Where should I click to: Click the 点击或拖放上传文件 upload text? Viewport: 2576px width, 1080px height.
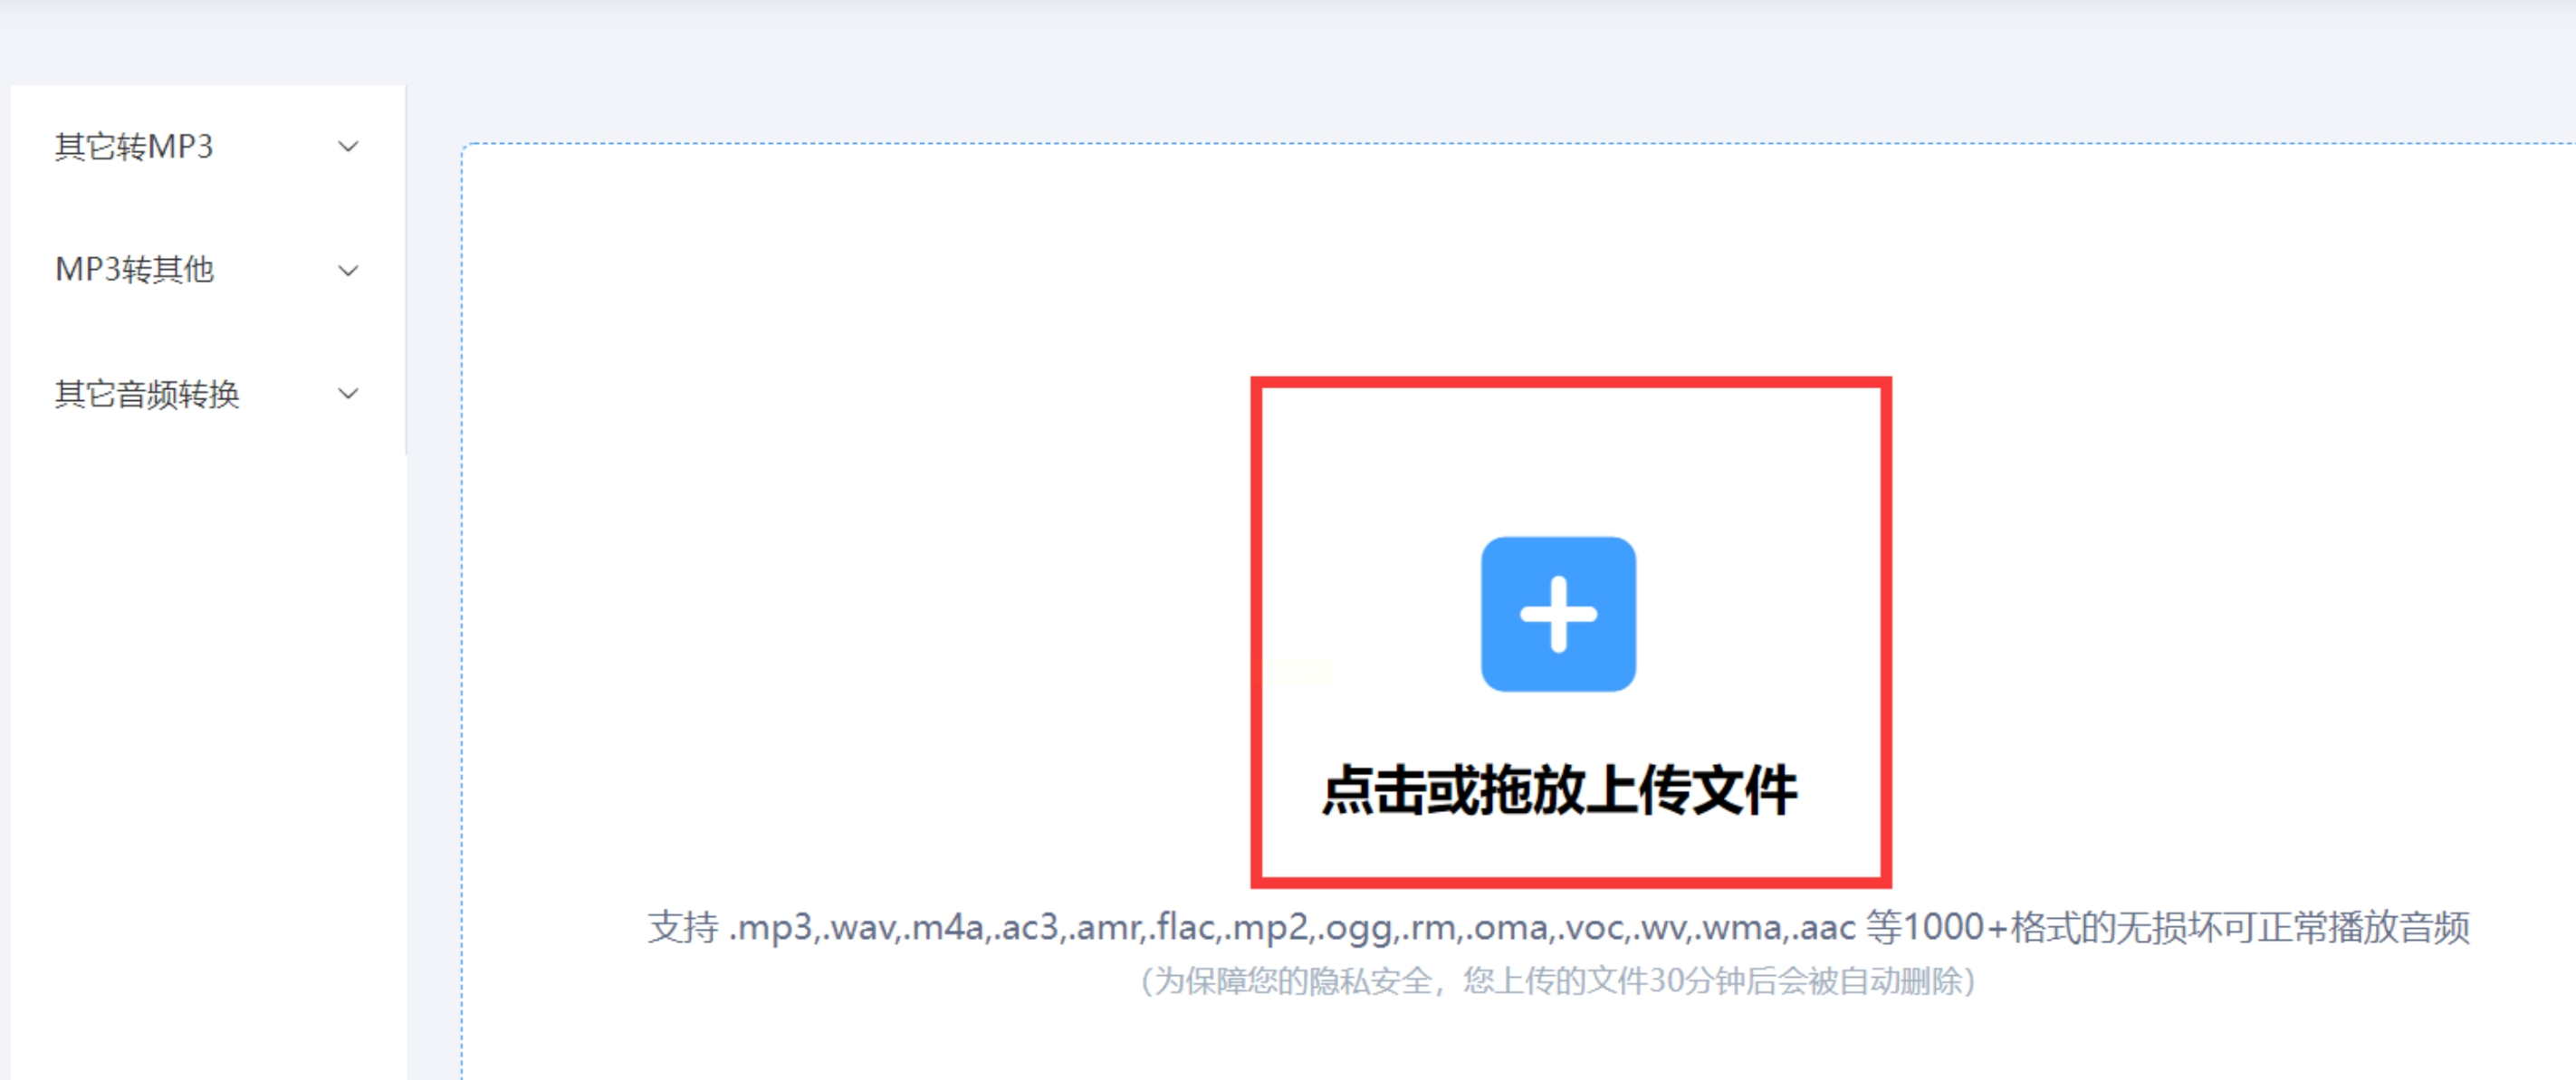click(x=1559, y=791)
